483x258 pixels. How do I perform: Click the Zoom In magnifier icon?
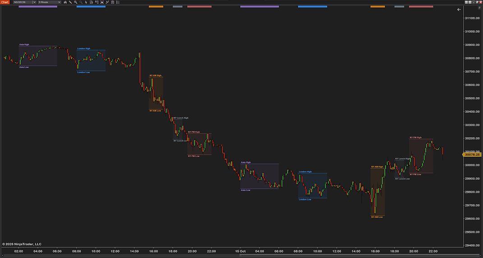click(x=75, y=2)
